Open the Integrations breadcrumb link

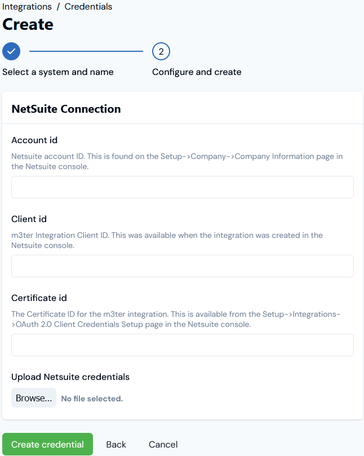pos(27,6)
